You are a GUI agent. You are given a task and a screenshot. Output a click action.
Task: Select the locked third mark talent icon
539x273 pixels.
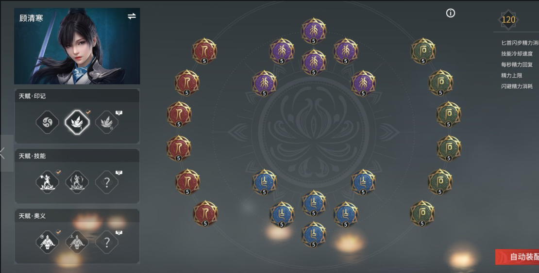point(106,122)
